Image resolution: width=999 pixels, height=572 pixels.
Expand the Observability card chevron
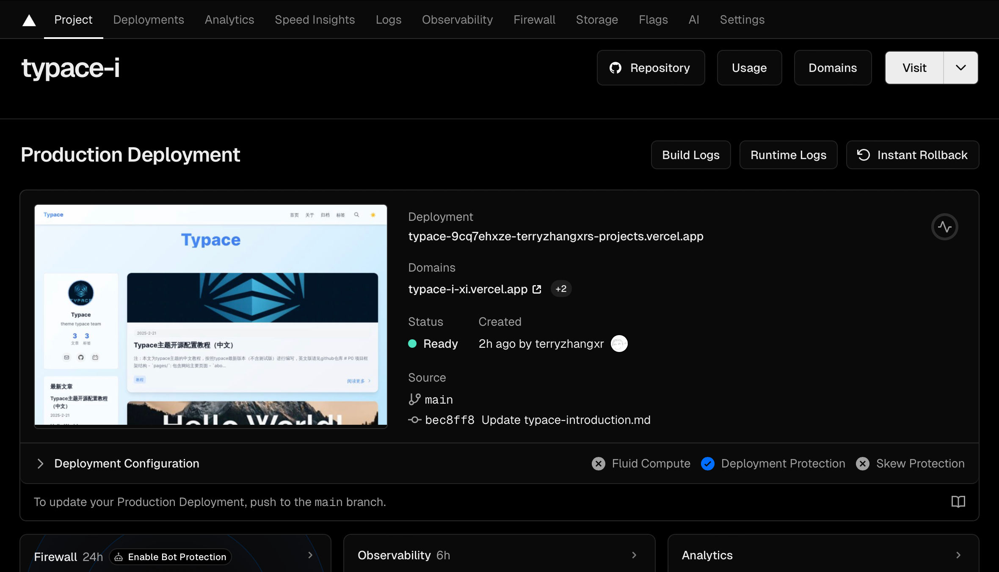click(x=634, y=555)
